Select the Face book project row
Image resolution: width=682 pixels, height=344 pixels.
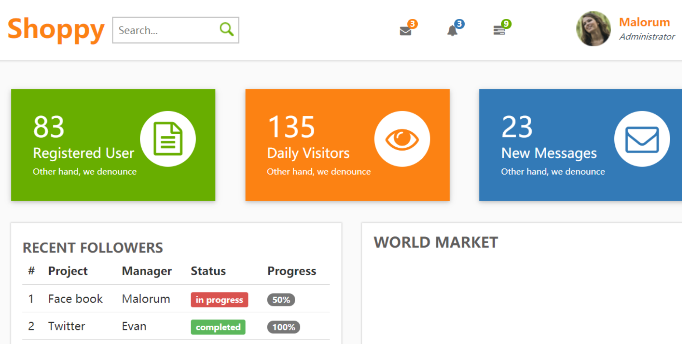point(75,299)
